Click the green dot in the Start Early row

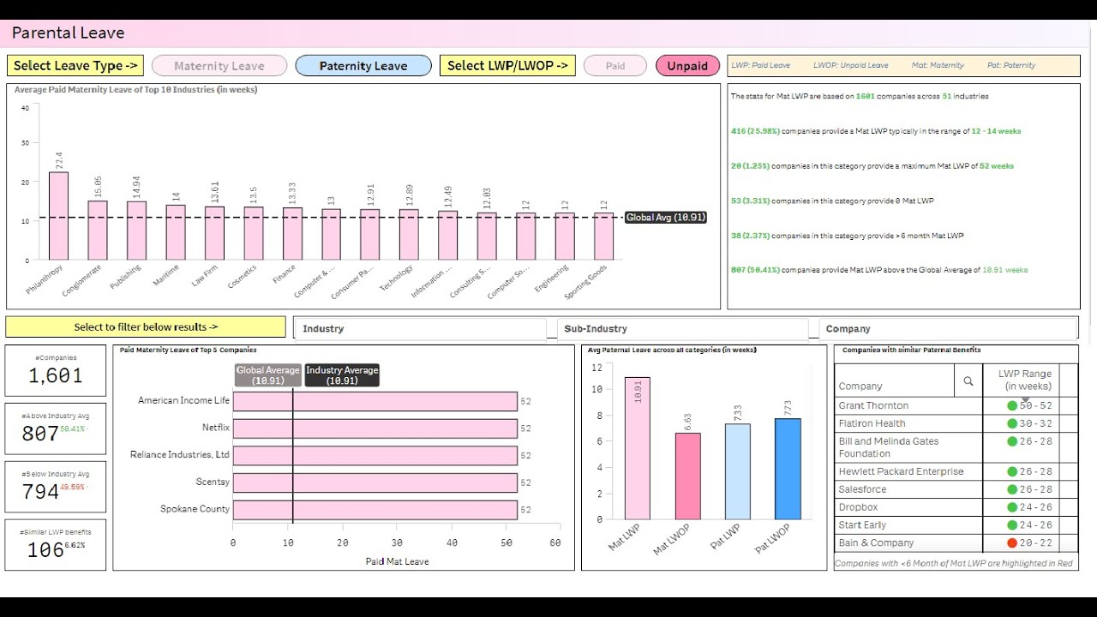point(1012,525)
